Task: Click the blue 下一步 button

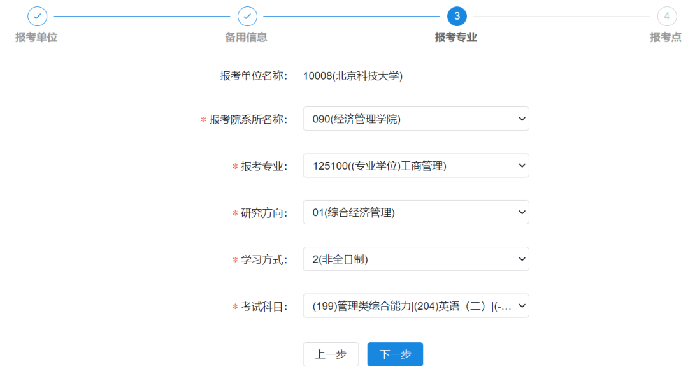Action: point(396,354)
